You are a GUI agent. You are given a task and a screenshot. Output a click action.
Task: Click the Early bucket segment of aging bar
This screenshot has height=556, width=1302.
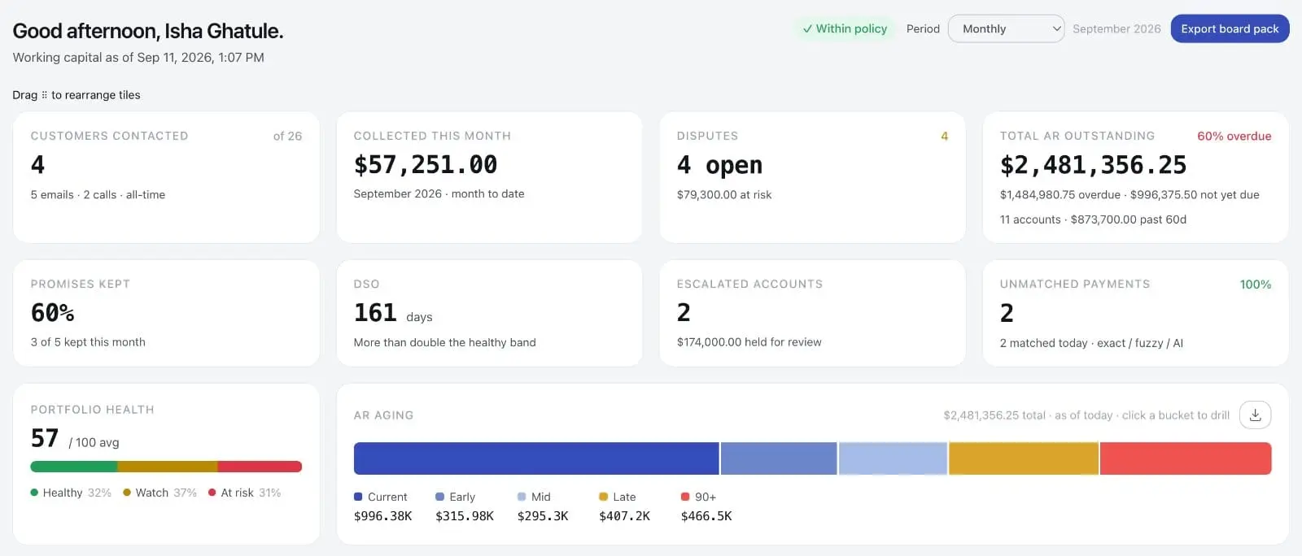(x=779, y=458)
